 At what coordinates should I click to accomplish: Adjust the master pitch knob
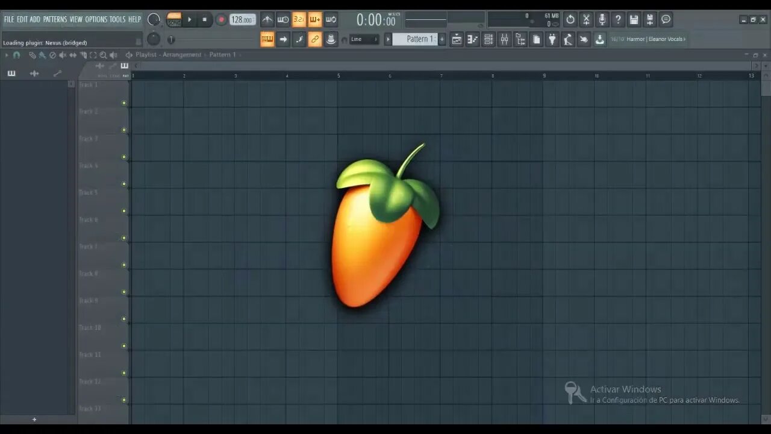pyautogui.click(x=154, y=39)
